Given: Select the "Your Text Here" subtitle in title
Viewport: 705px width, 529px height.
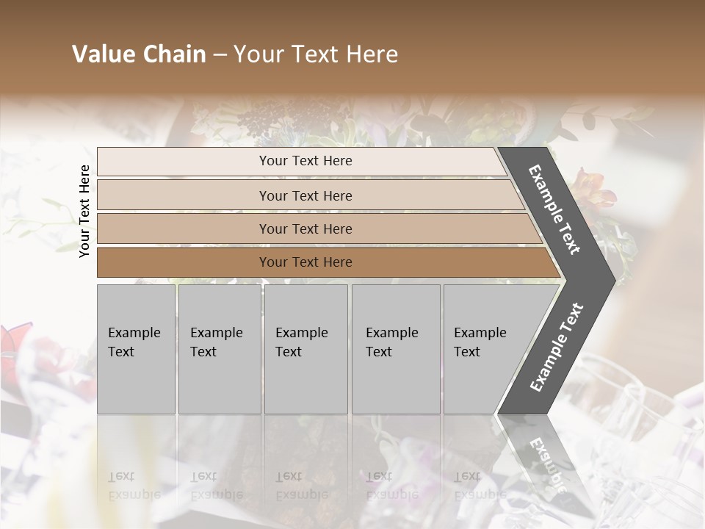Looking at the screenshot, I should point(316,54).
